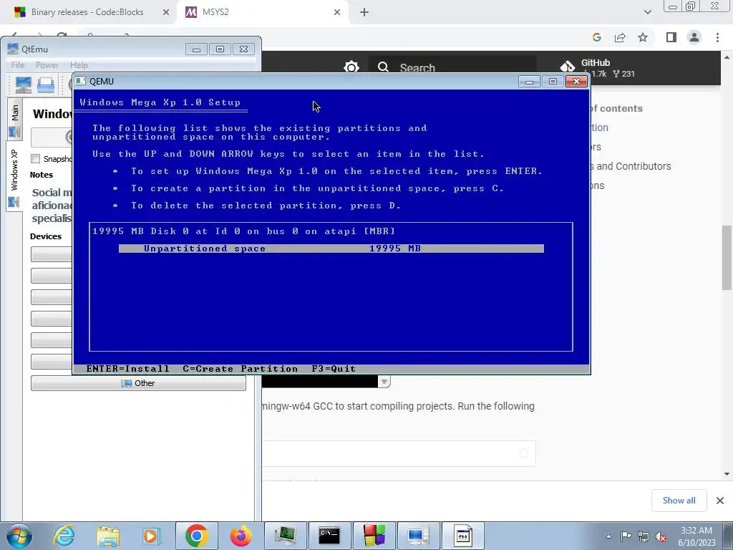Image resolution: width=733 pixels, height=550 pixels.
Task: Open the Chrome three-dot menu
Action: click(717, 37)
